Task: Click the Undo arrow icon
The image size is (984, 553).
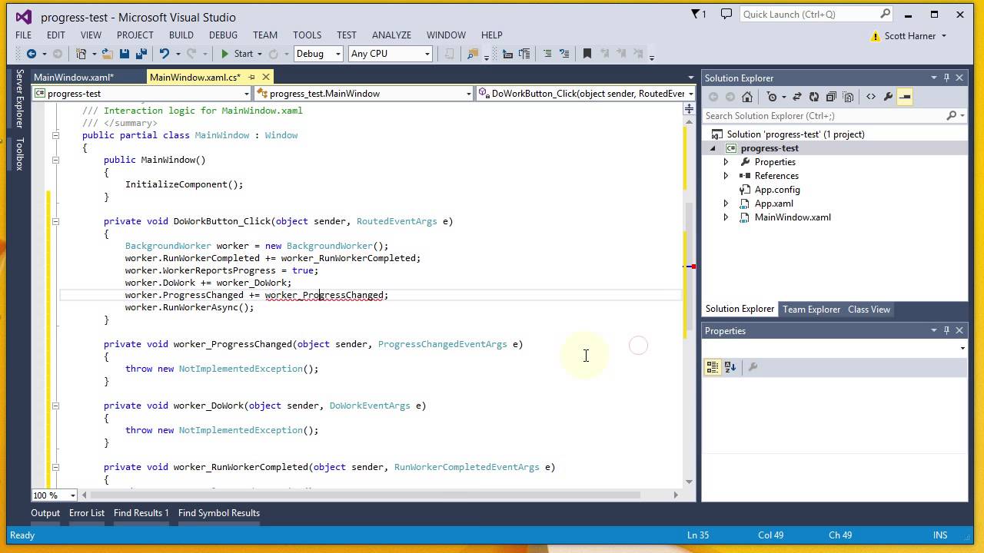Action: click(164, 54)
